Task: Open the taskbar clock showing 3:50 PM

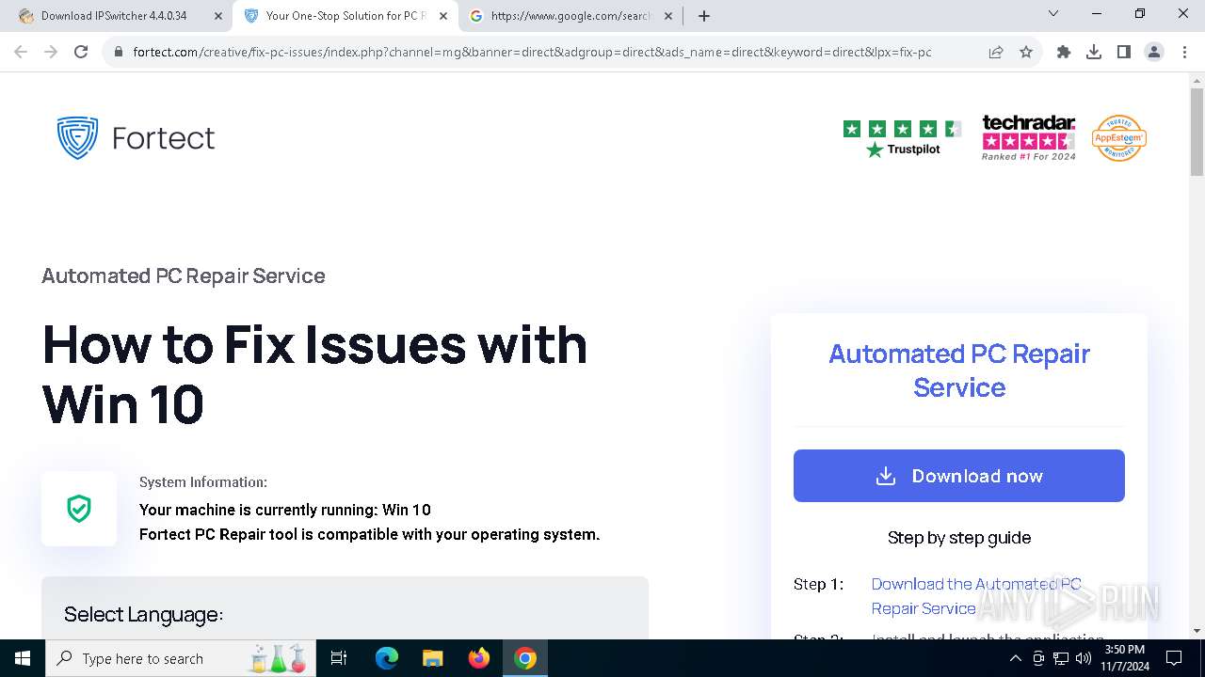Action: (x=1124, y=658)
